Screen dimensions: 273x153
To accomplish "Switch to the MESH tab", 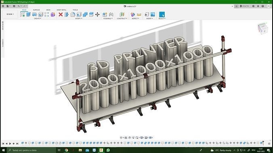I will tap(48, 10).
